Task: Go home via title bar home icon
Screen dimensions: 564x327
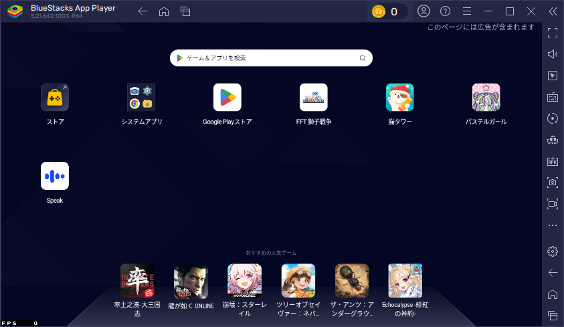Action: (x=164, y=11)
